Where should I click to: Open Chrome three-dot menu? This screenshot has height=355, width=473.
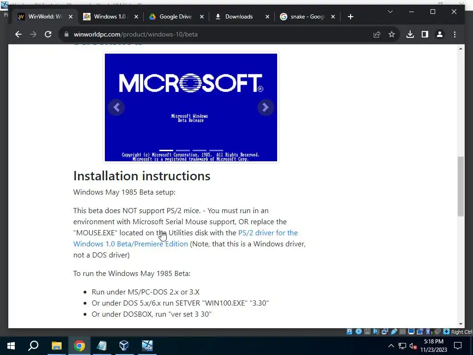click(x=455, y=34)
